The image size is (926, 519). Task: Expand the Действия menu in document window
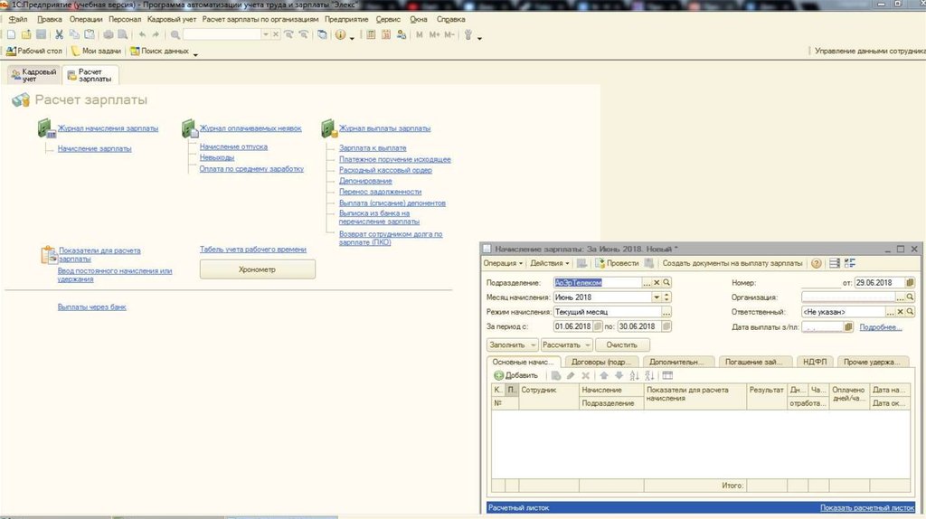click(549, 263)
